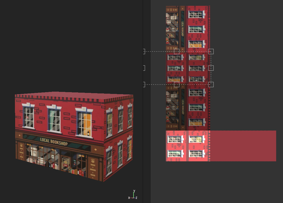
Task: Click the bottom-left bracket handle
Action: pos(144,84)
